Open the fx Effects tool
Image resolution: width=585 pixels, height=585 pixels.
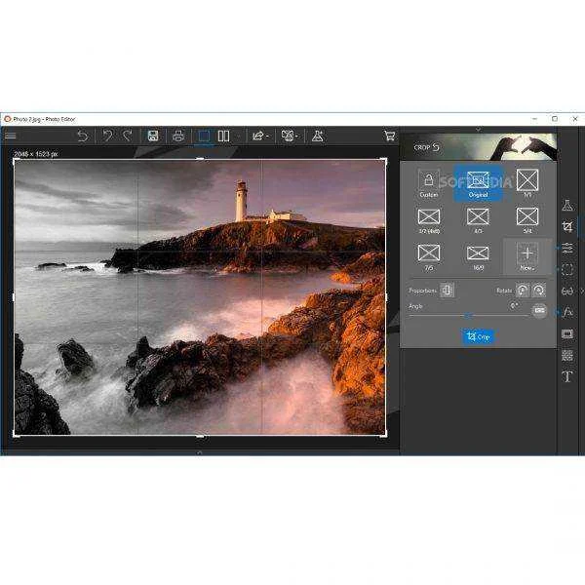(567, 312)
